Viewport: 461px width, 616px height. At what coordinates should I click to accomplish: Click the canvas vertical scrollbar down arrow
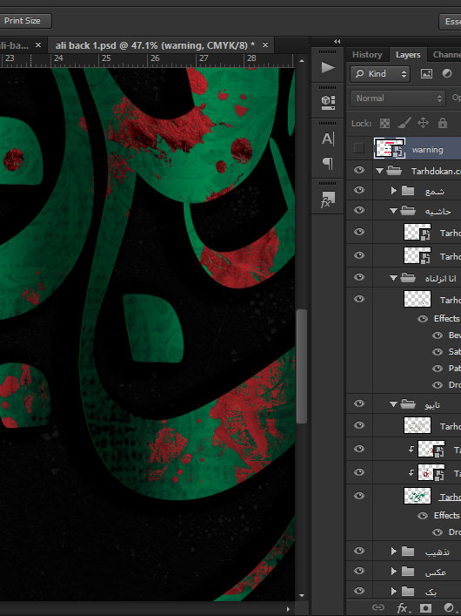(x=301, y=596)
